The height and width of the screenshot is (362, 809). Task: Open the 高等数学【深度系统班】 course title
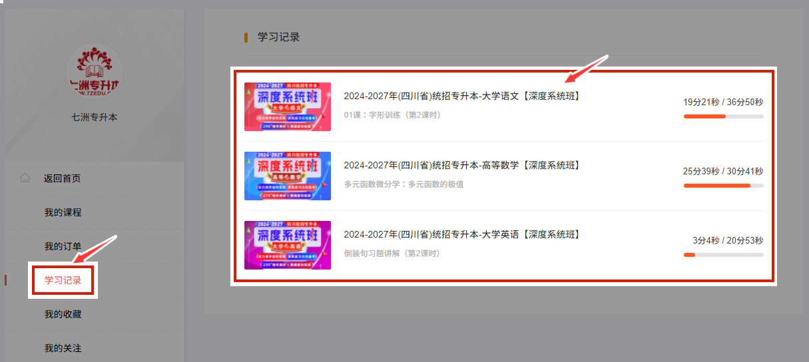tap(462, 165)
